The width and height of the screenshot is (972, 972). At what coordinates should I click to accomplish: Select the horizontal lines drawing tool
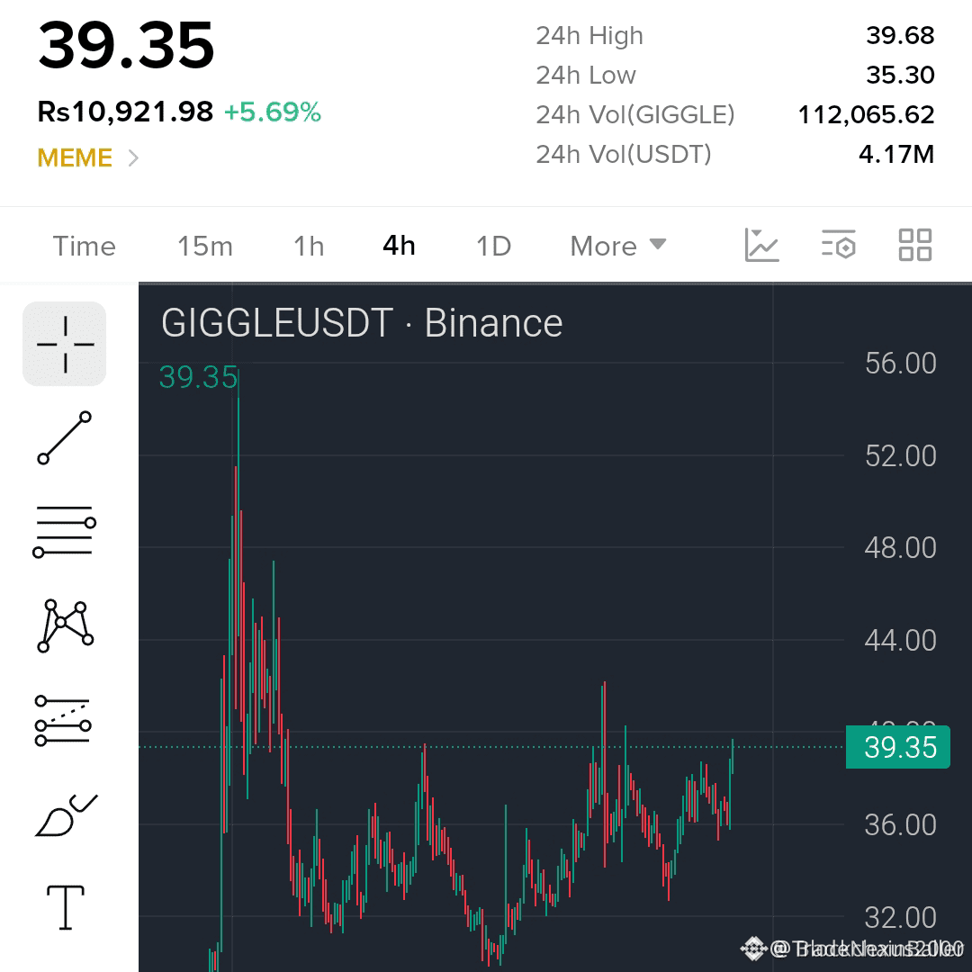pyautogui.click(x=65, y=531)
